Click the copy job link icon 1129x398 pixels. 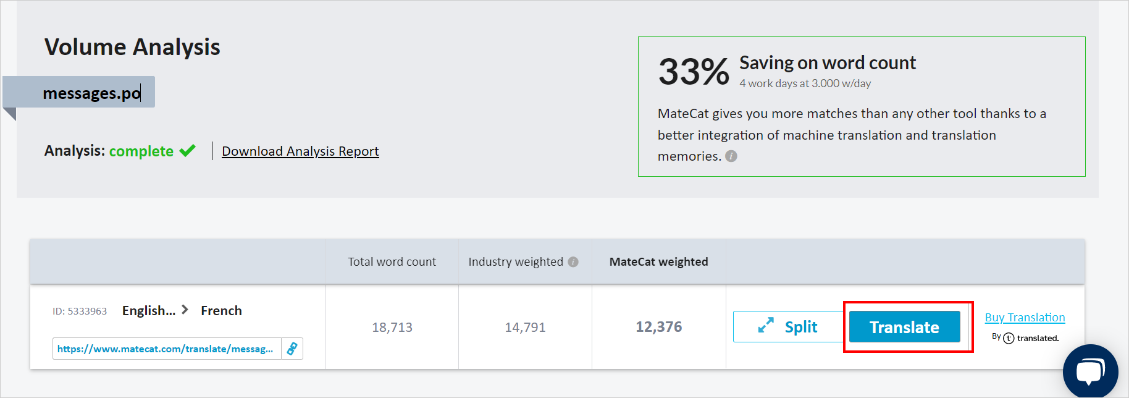click(292, 349)
